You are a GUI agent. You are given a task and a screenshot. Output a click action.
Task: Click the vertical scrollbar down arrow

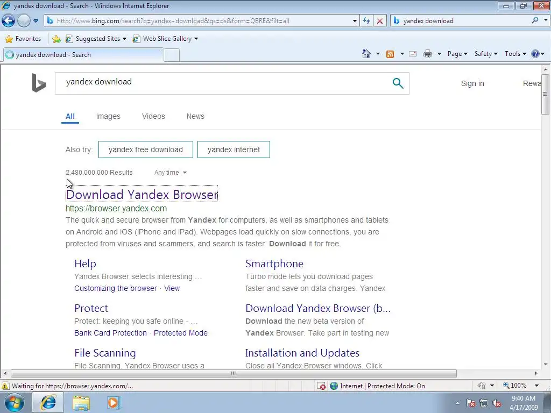click(x=546, y=365)
